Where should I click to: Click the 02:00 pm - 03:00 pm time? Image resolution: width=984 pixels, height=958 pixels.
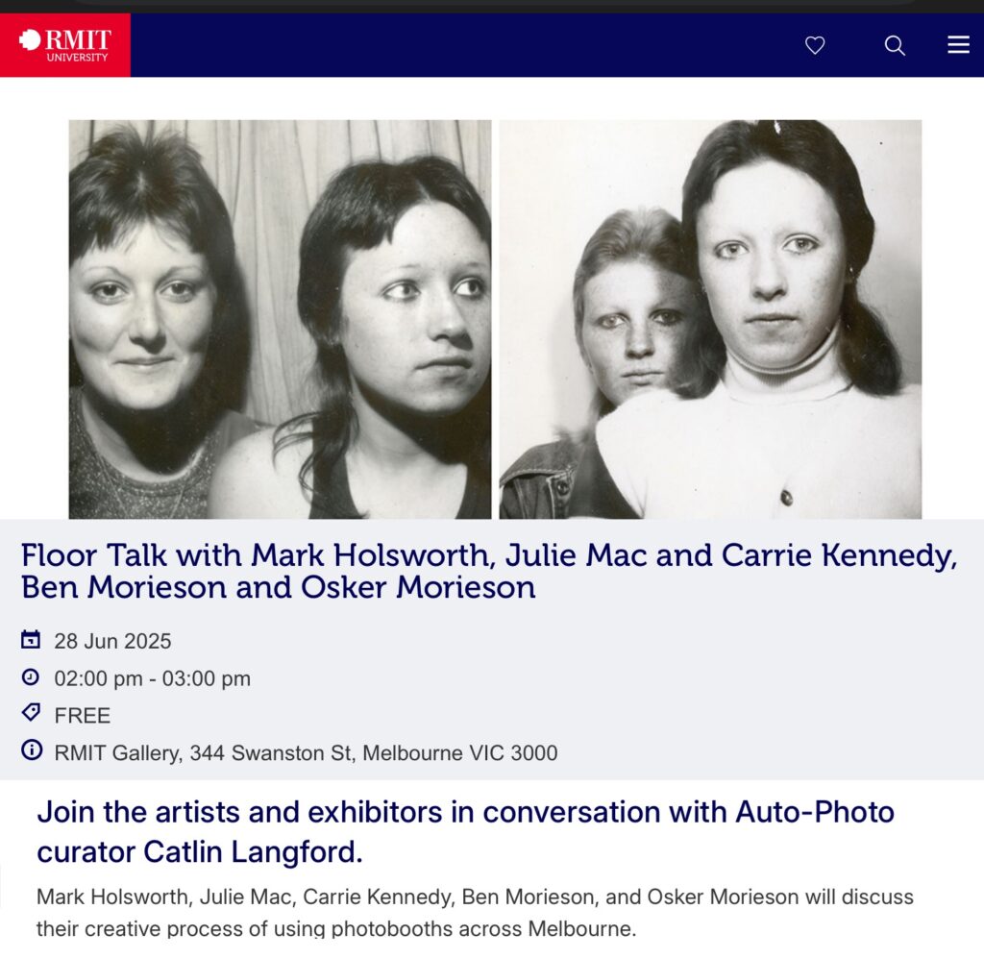pyautogui.click(x=153, y=678)
